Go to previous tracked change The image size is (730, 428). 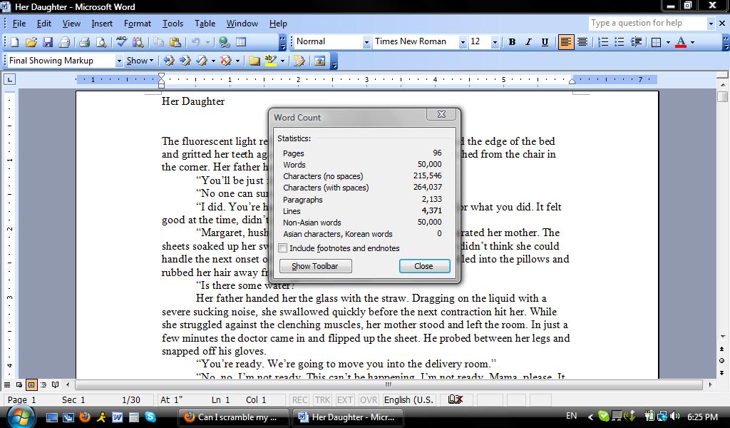(169, 61)
